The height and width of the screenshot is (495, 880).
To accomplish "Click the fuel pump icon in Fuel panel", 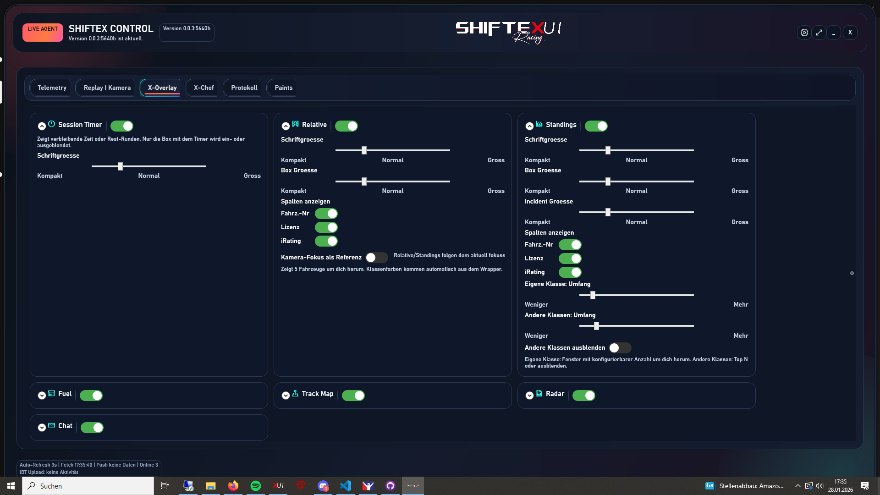I will [x=52, y=394].
